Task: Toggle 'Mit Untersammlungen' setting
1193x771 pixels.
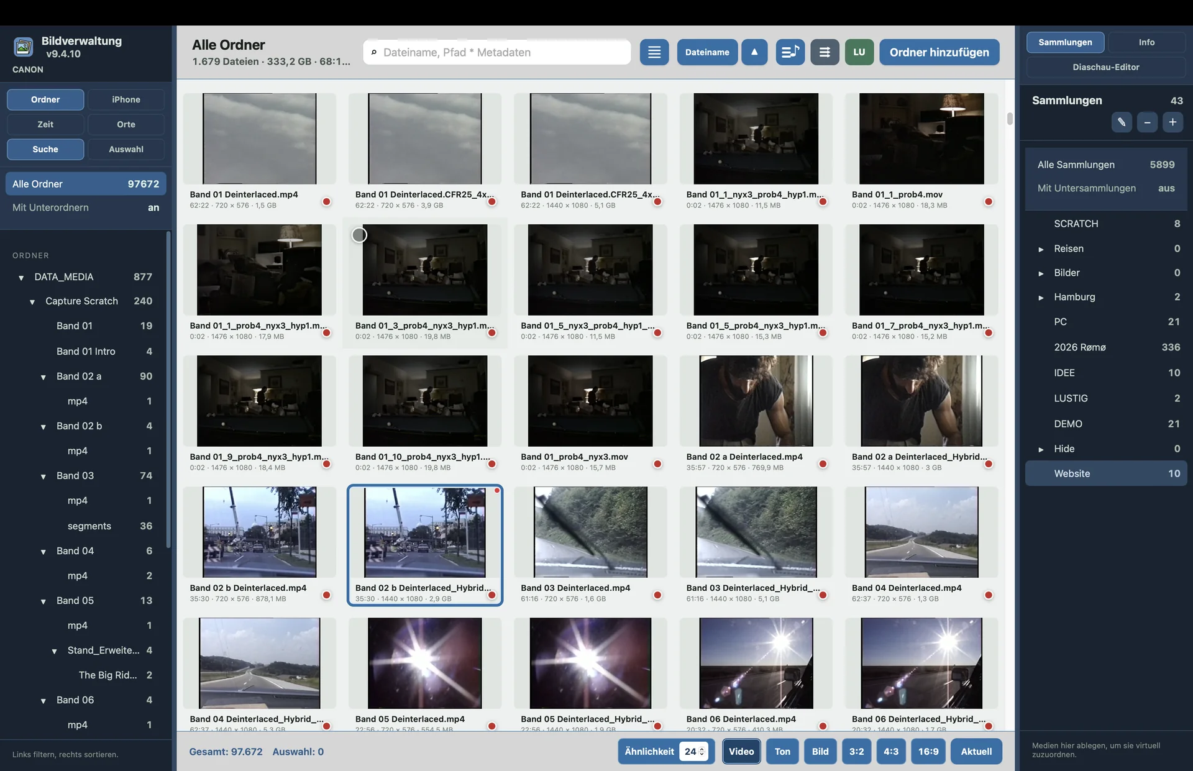Action: 1106,188
